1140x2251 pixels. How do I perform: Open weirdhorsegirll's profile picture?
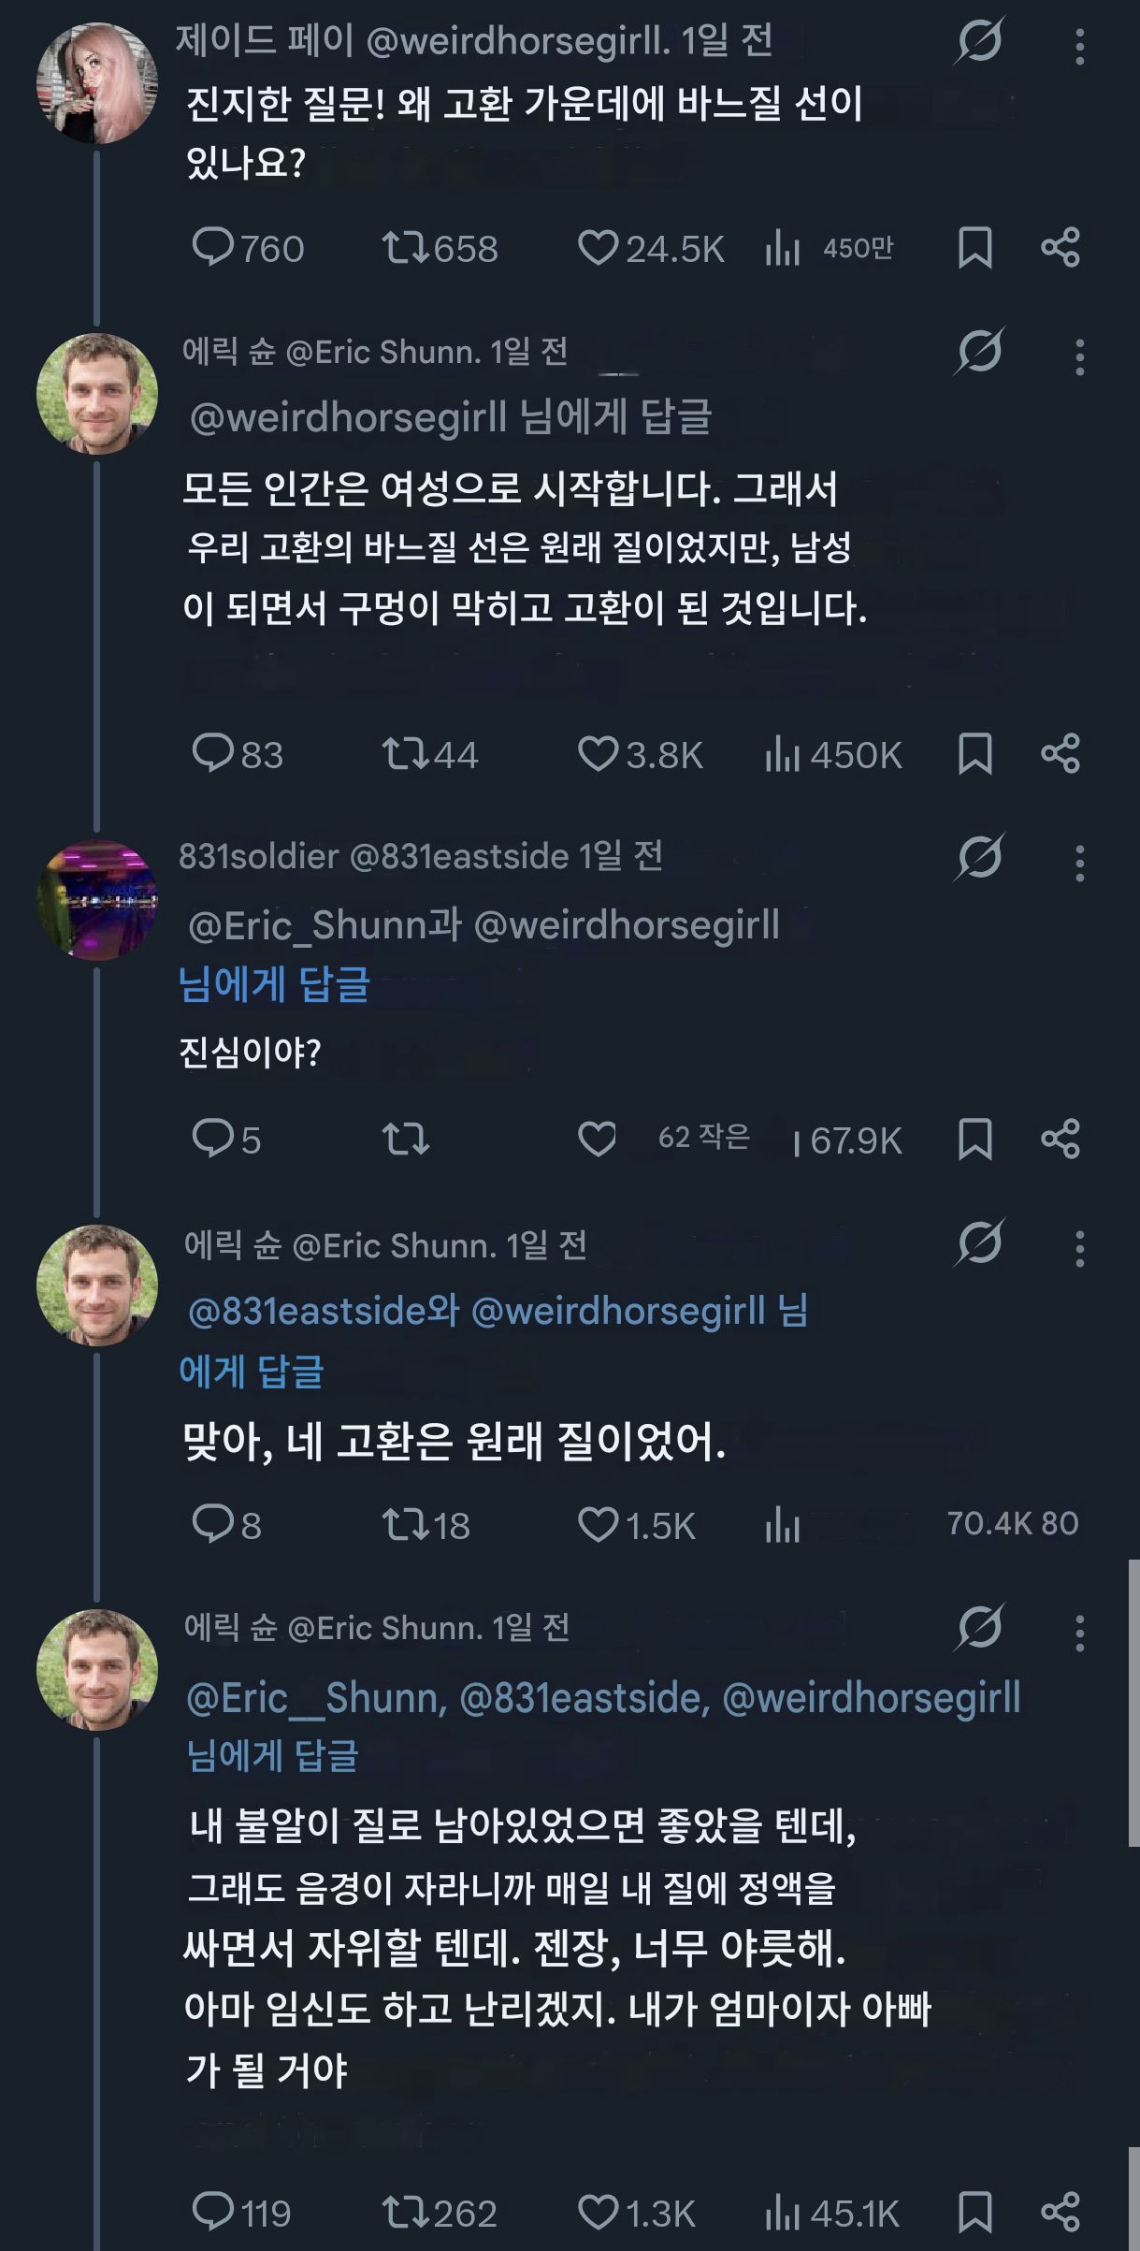pyautogui.click(x=97, y=83)
